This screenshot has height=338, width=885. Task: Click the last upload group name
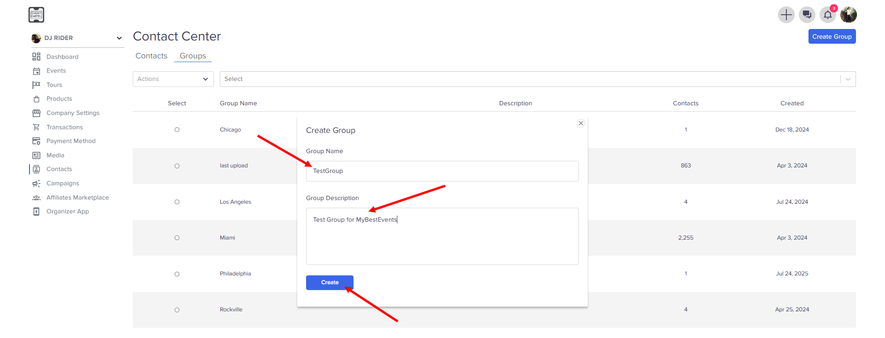click(x=234, y=166)
